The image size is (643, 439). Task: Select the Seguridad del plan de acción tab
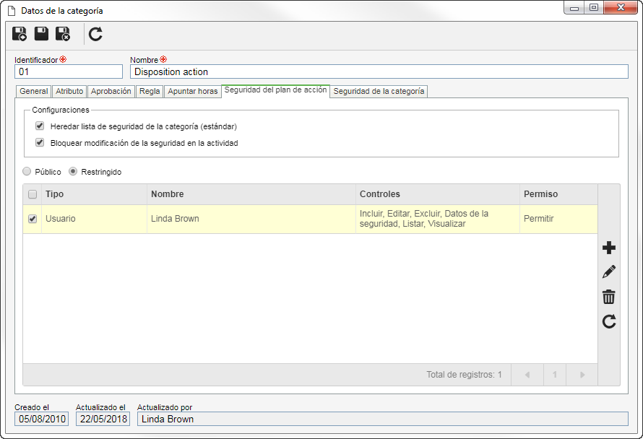[275, 90]
